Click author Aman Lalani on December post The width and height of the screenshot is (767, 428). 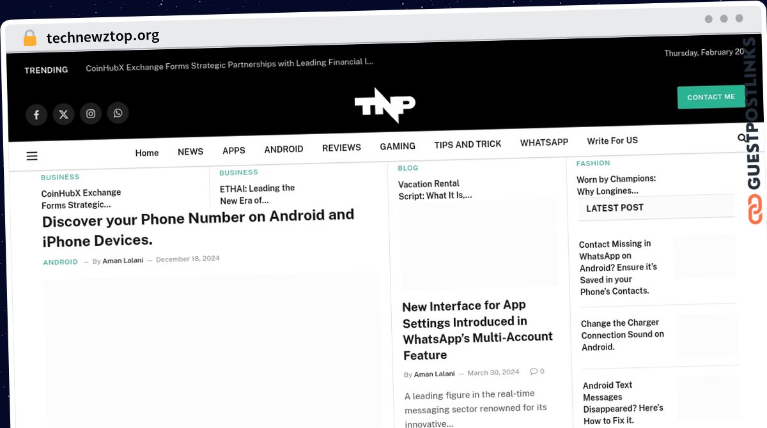click(123, 261)
